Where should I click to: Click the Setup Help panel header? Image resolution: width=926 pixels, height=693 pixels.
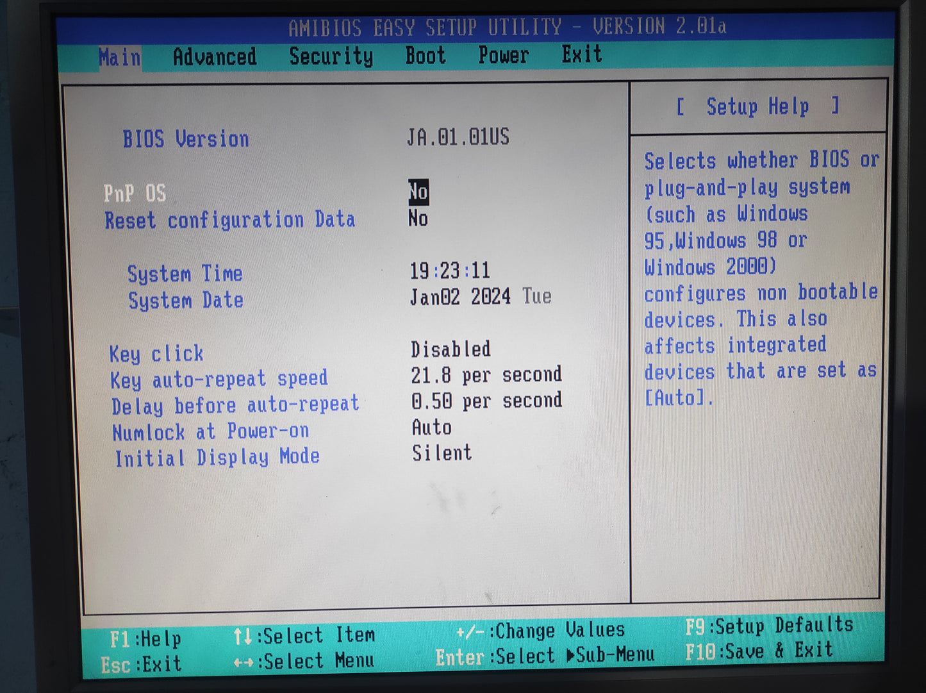click(757, 106)
